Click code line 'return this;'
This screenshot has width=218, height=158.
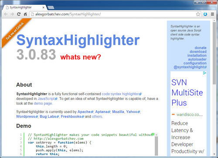coord(48,154)
